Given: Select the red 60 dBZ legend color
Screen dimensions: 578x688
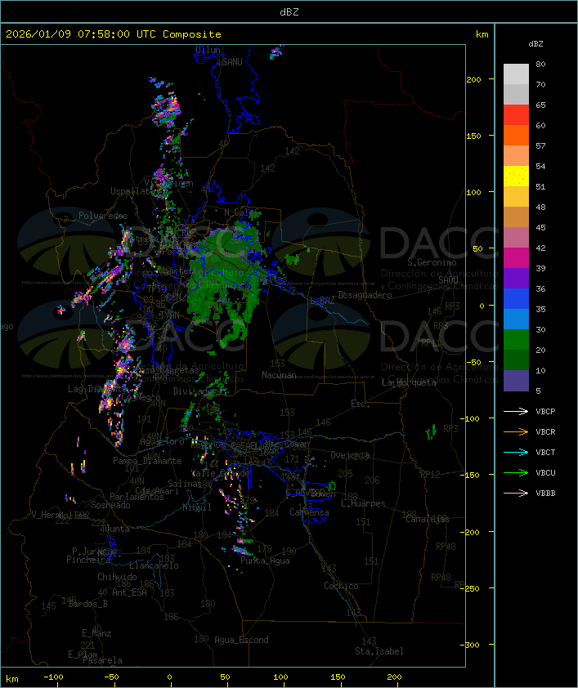Looking at the screenshot, I should pyautogui.click(x=516, y=115).
